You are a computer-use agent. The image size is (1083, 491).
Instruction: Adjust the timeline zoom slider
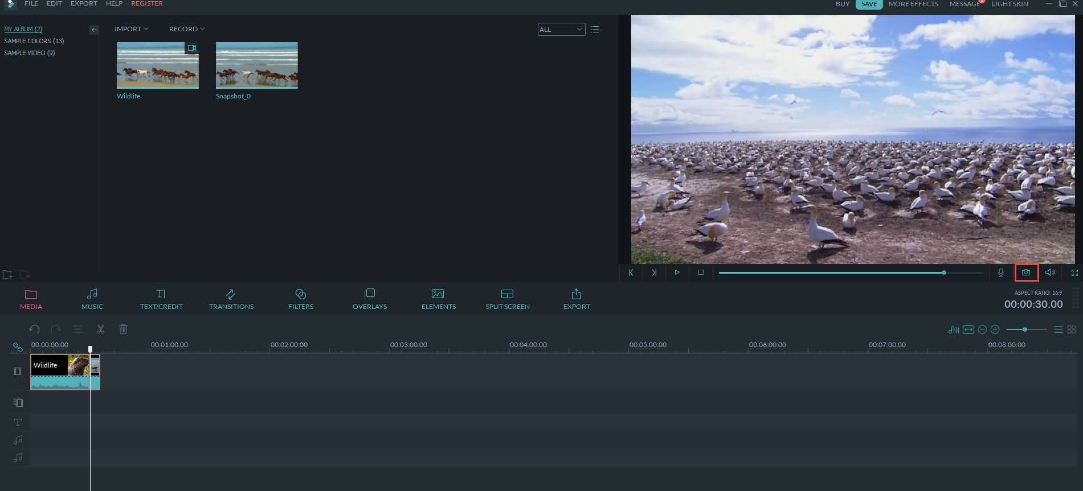tap(1026, 329)
